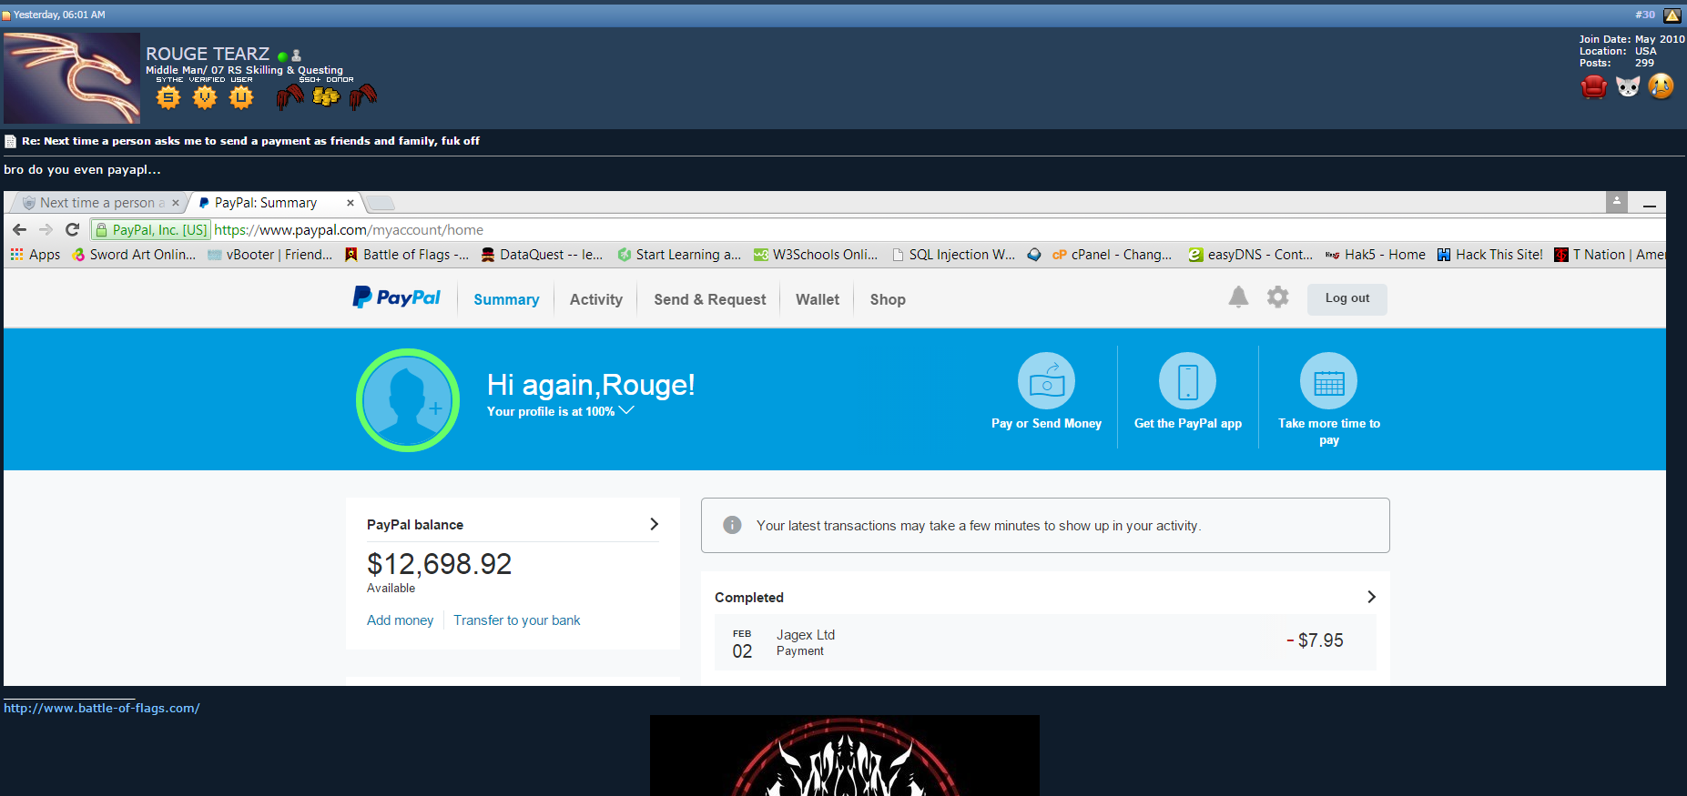
Task: Open the Hak5 - Home bookmark
Action: pyautogui.click(x=1375, y=255)
